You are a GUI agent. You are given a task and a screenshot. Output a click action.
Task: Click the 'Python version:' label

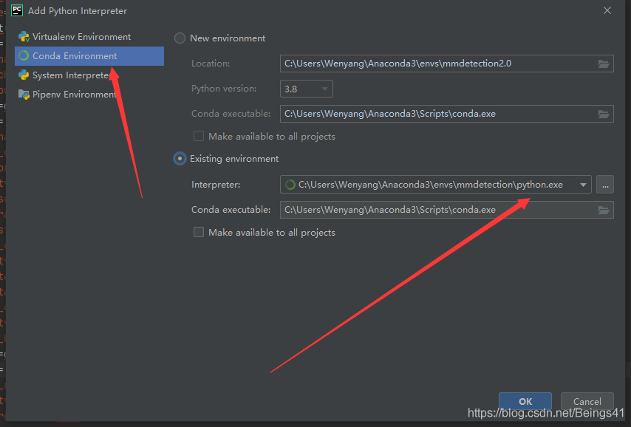point(224,89)
